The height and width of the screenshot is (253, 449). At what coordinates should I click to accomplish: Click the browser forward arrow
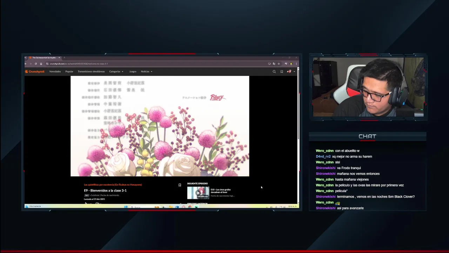(31, 64)
